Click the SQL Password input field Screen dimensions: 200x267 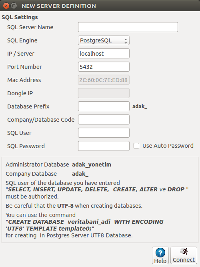coord(104,146)
